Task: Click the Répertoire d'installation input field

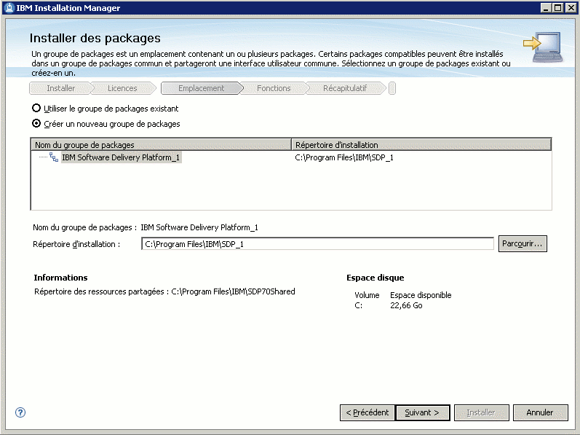Action: (x=317, y=244)
